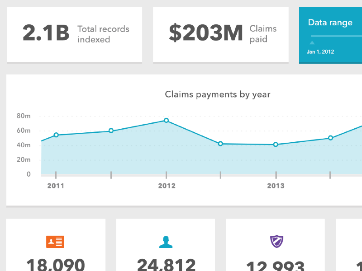This screenshot has width=362, height=271.
Task: Click the 2011 data point on chart
Action: click(x=56, y=135)
